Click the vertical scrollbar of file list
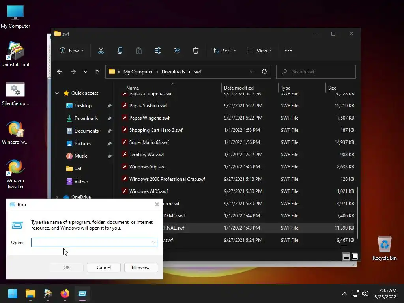404x303 pixels. (x=357, y=213)
